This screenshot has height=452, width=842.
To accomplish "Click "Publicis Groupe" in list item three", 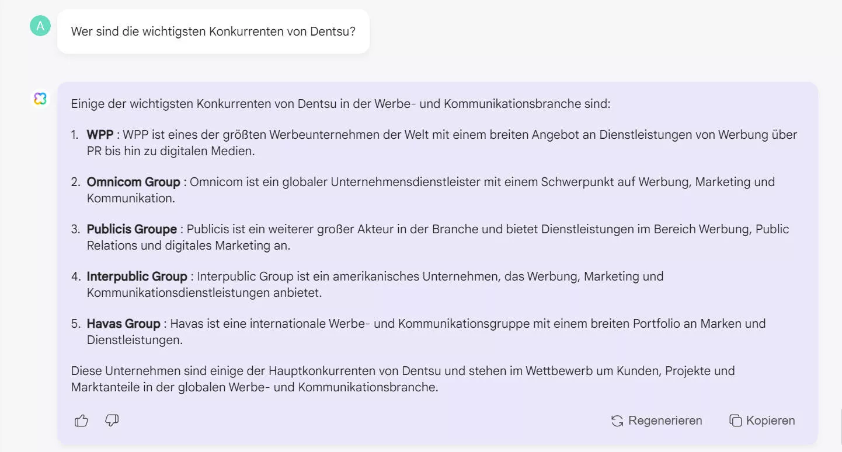I will click(132, 229).
